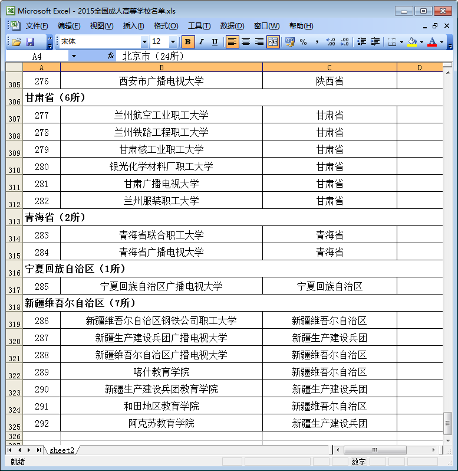Open the 文件(F) menu
This screenshot has height=471, width=458.
[x=37, y=26]
